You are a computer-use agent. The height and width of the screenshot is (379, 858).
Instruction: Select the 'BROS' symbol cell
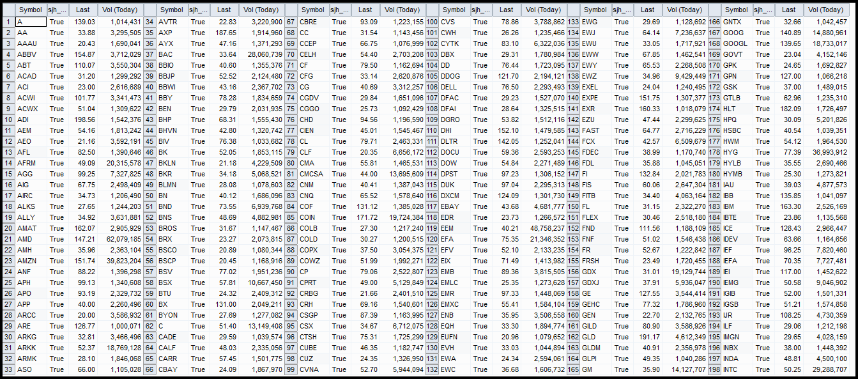point(172,228)
